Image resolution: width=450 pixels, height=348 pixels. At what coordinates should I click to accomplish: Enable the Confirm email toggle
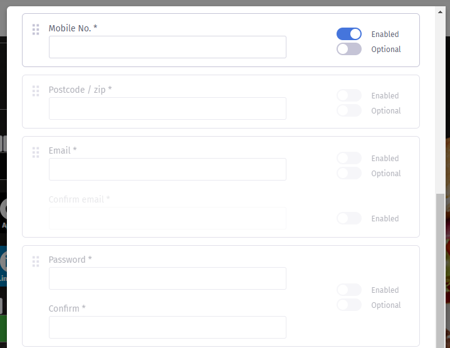point(349,218)
